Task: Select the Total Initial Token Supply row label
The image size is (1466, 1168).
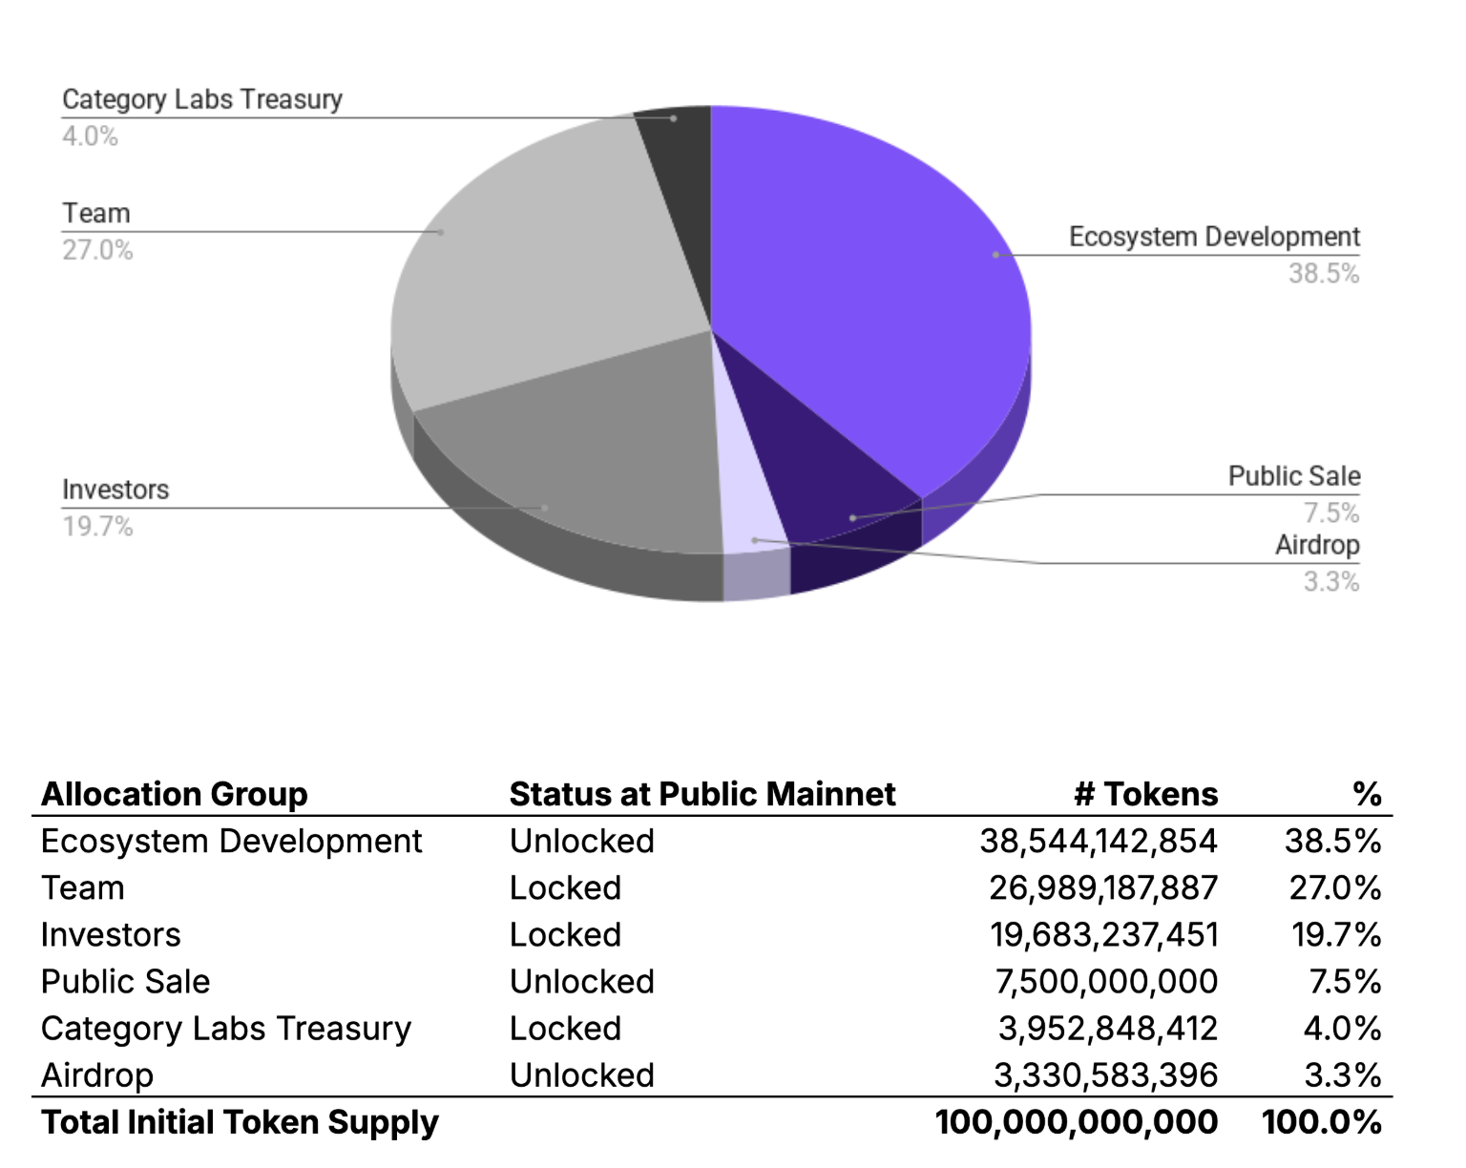Action: coord(240,1122)
